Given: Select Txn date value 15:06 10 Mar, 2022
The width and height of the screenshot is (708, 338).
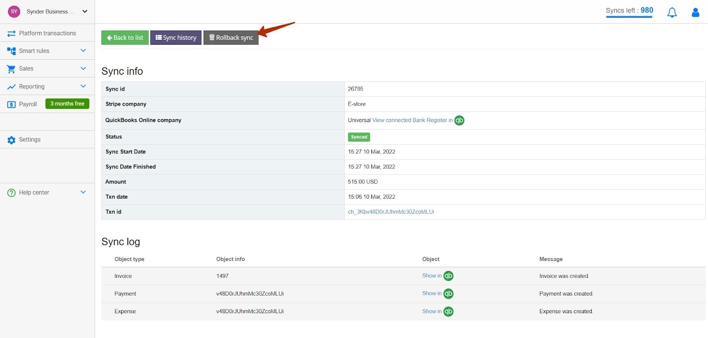Looking at the screenshot, I should 372,197.
